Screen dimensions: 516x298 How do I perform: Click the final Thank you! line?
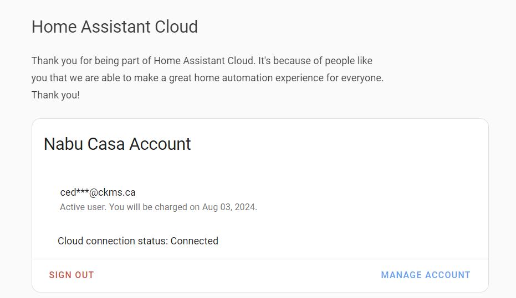point(55,95)
